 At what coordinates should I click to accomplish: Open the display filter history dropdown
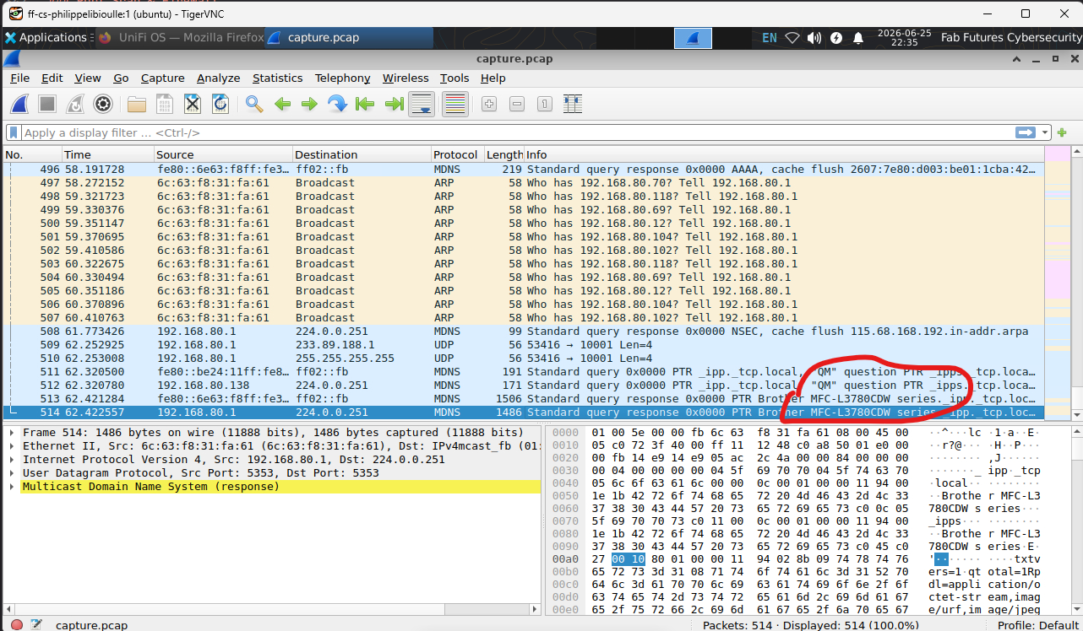coord(1046,132)
